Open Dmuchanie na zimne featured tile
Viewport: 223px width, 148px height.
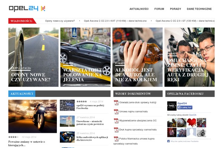(x=190, y=57)
